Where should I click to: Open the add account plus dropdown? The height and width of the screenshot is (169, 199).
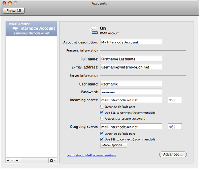pos(10,160)
